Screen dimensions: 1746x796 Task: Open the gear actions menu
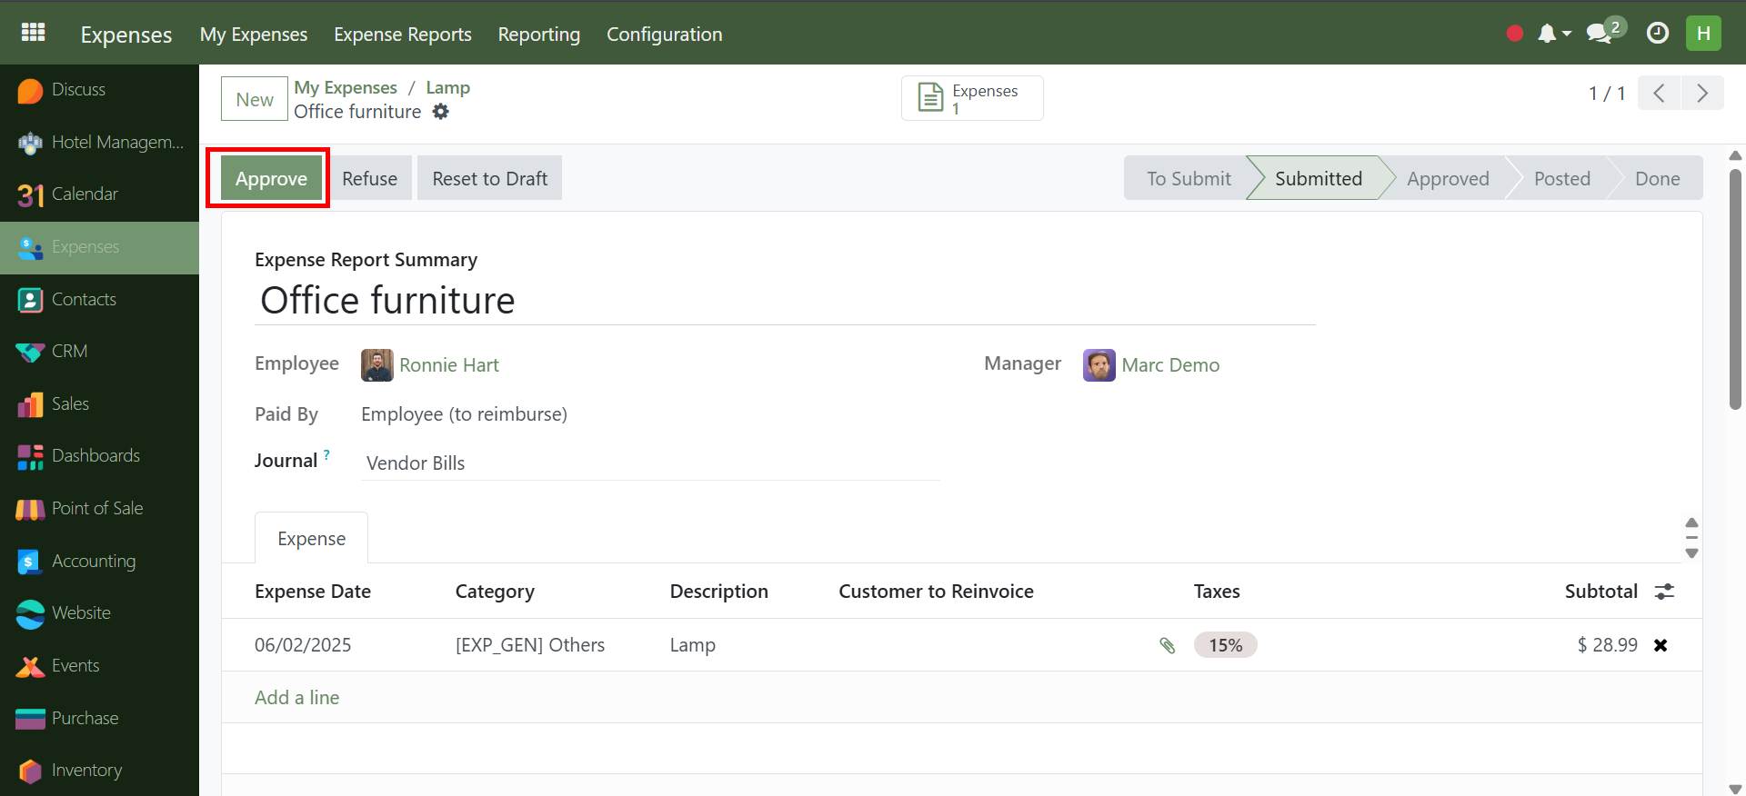coord(441,112)
